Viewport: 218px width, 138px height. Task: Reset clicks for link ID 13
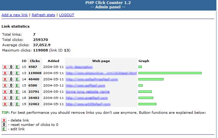click(11, 73)
